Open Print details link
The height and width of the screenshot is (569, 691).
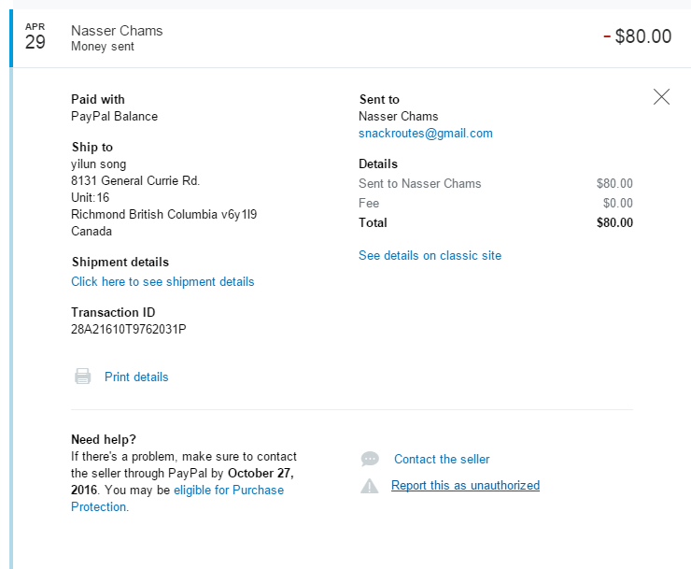(136, 377)
